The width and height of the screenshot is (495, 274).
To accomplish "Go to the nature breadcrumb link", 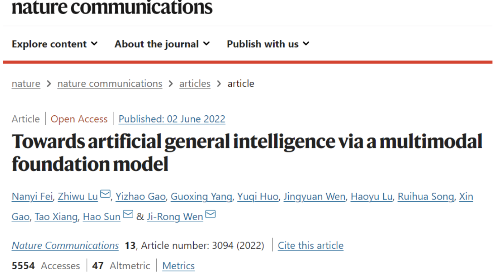I will [26, 84].
